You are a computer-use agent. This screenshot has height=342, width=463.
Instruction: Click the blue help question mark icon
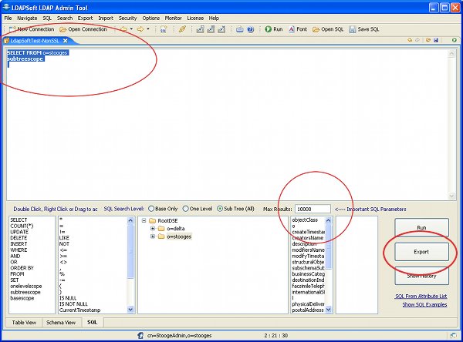click(x=250, y=29)
